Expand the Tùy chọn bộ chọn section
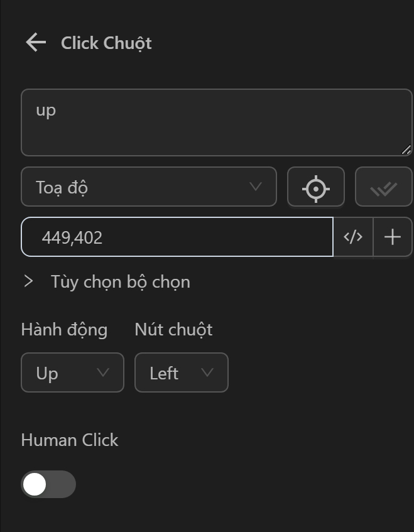Screen dimensions: 414x532 [28, 281]
